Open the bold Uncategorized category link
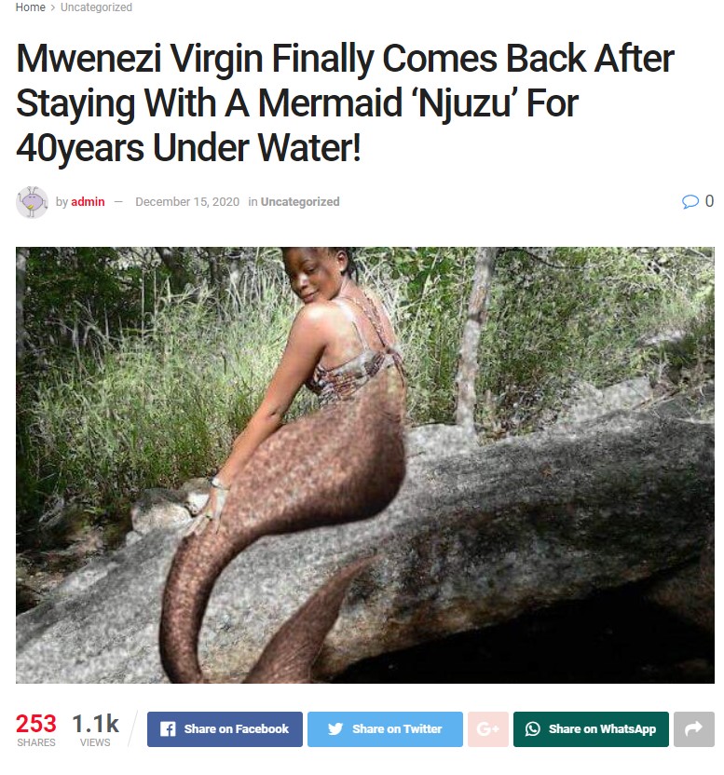724x775 pixels. 300,201
